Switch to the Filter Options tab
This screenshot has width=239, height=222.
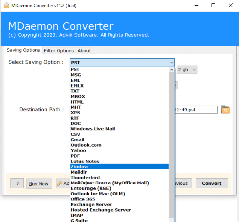(59, 51)
